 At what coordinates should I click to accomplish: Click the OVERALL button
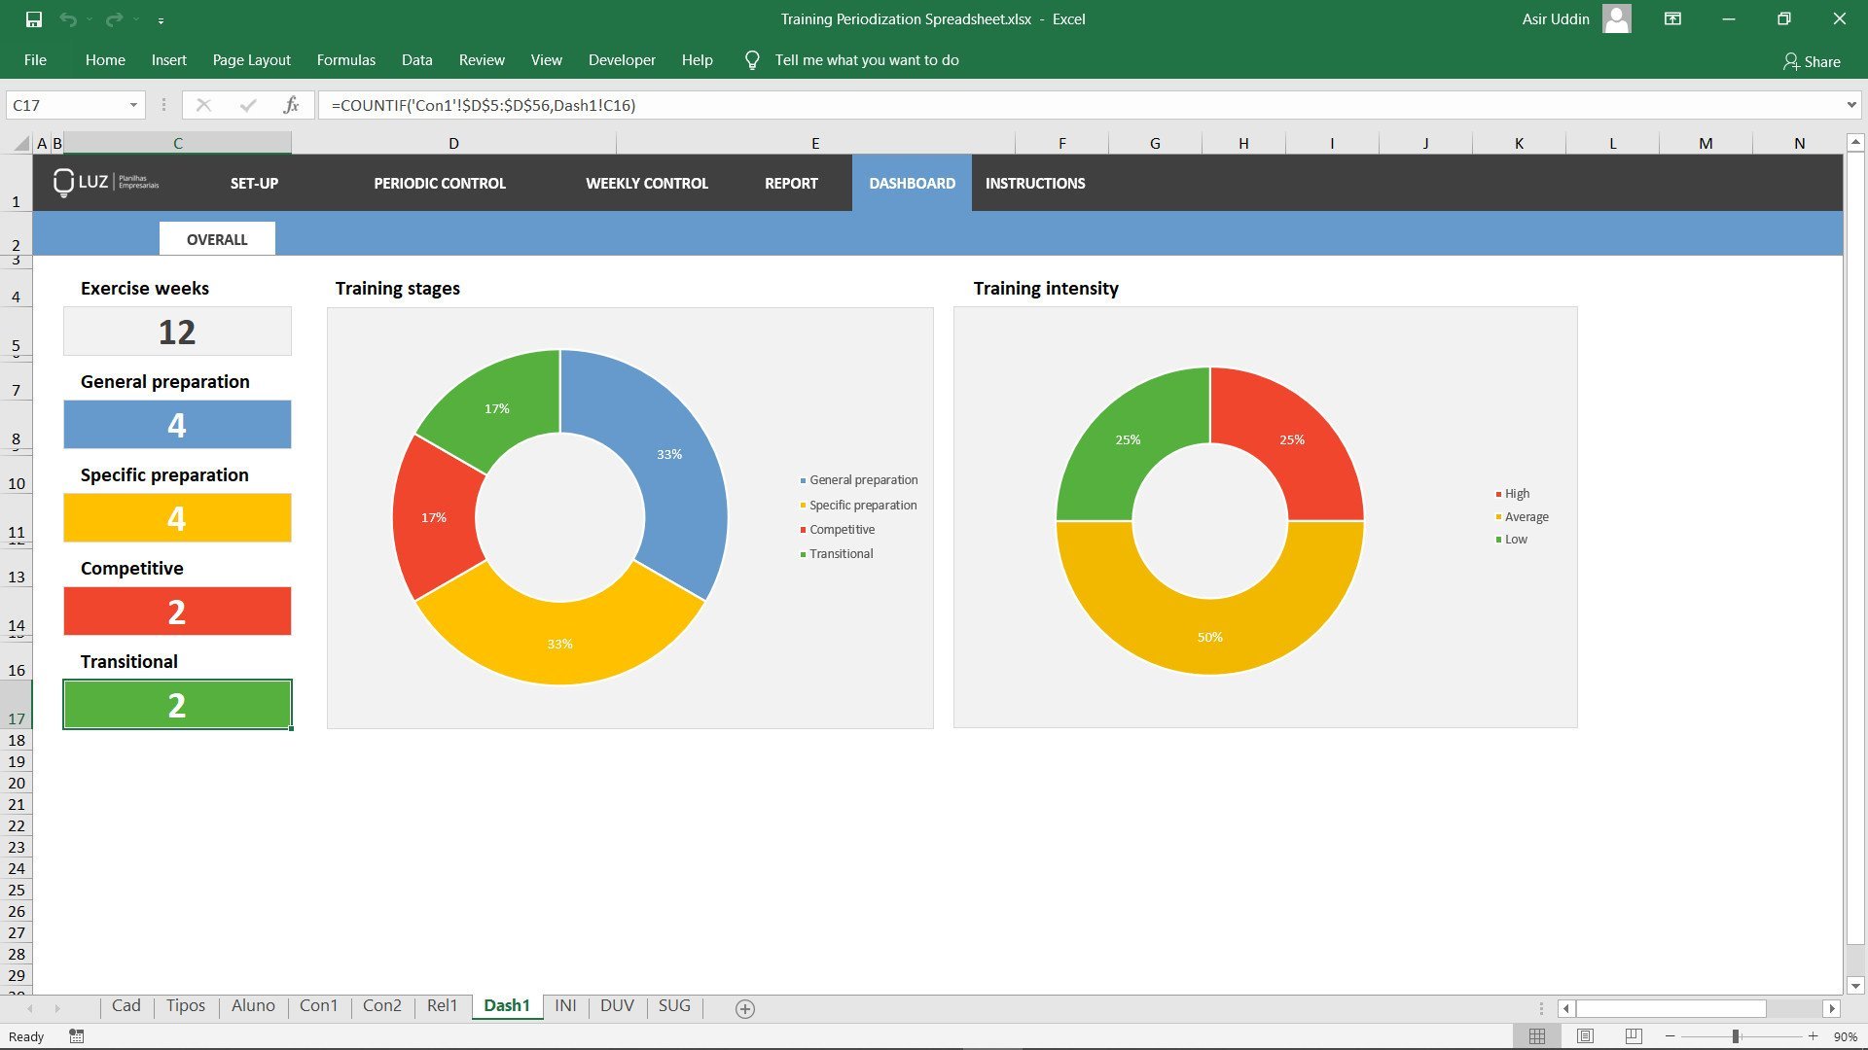coord(217,239)
